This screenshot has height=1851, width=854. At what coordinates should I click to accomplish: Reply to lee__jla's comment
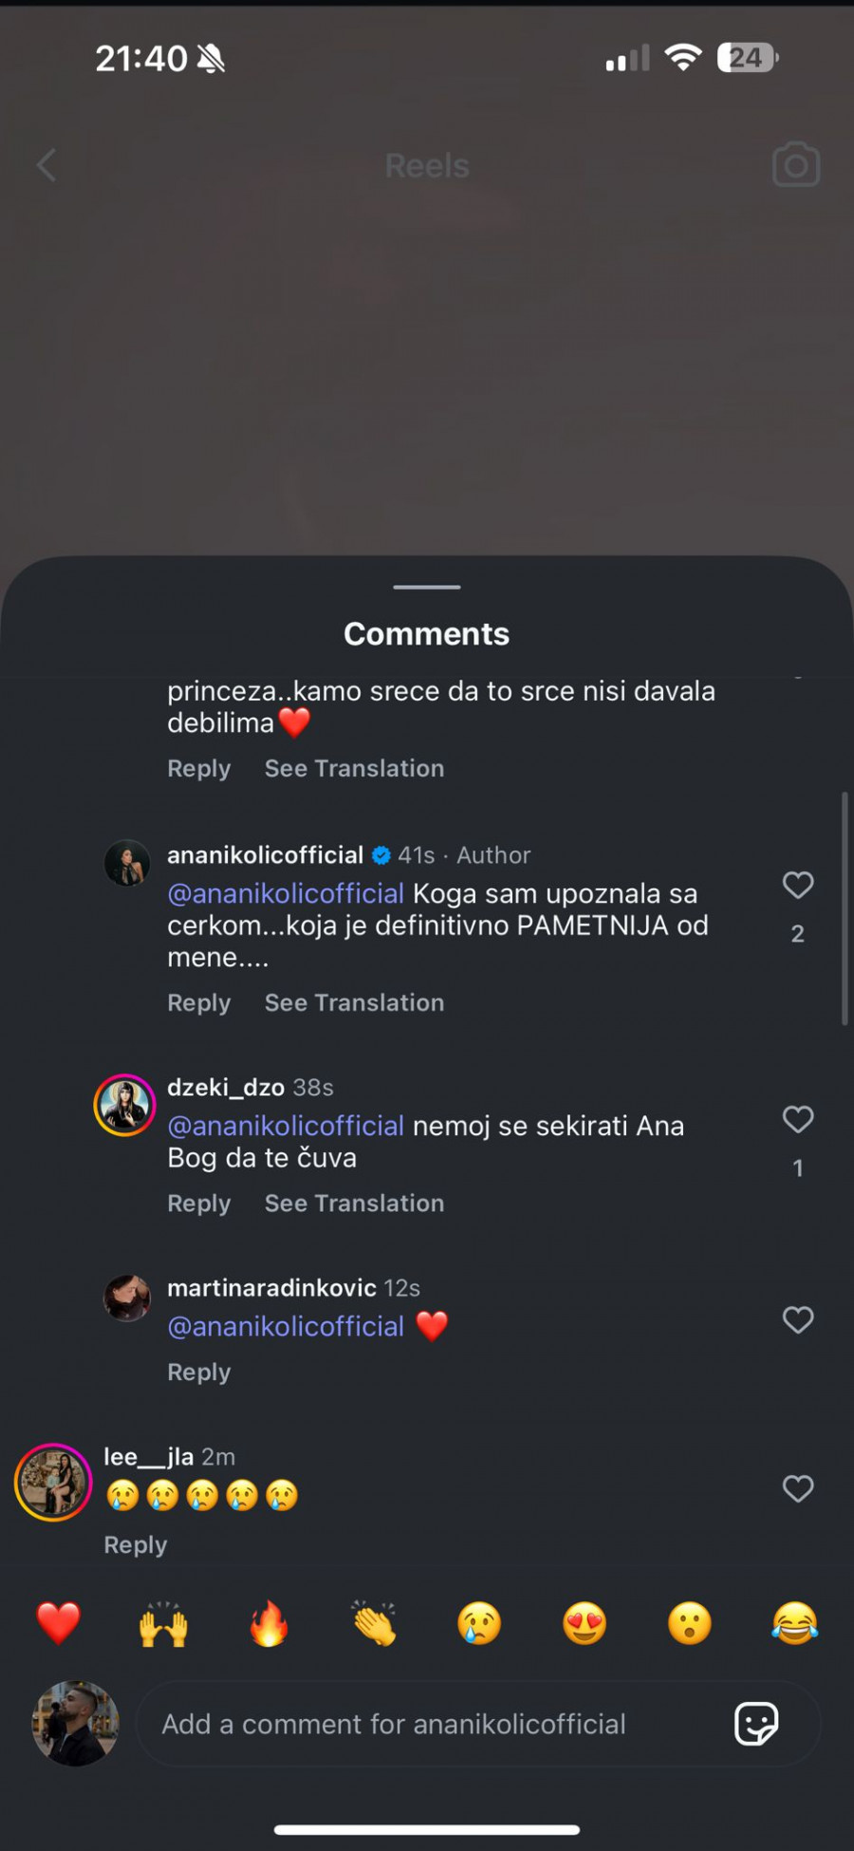click(x=135, y=1544)
